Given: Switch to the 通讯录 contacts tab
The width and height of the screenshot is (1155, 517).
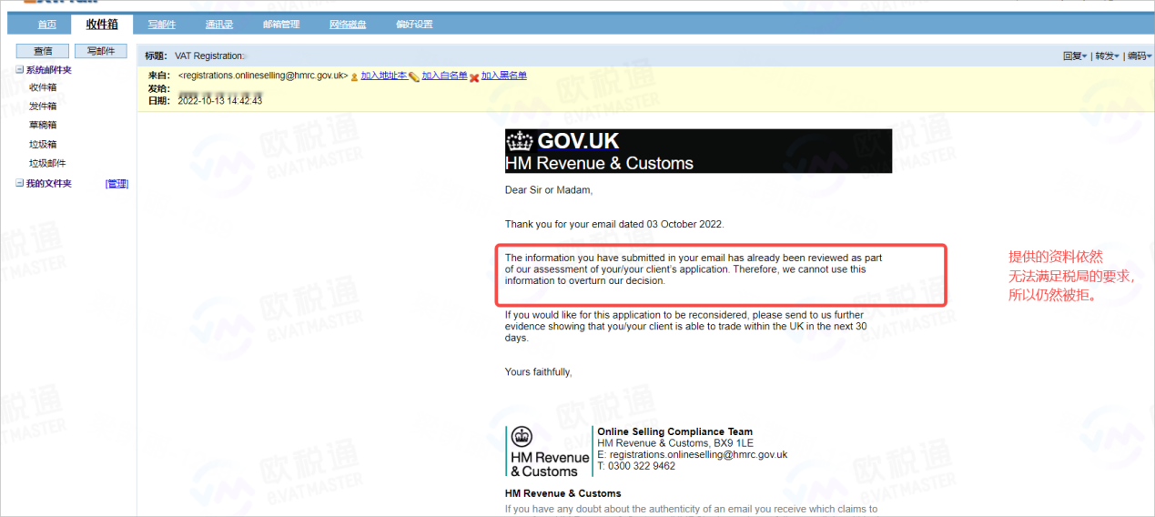Looking at the screenshot, I should point(218,25).
